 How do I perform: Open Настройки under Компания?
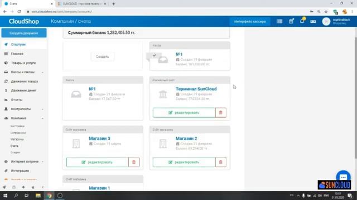click(17, 126)
